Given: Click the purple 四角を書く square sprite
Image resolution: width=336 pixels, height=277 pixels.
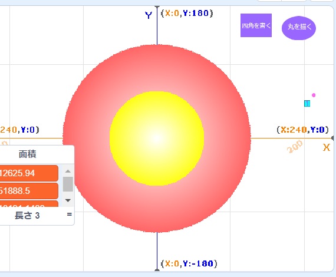Looking at the screenshot, I should (256, 25).
